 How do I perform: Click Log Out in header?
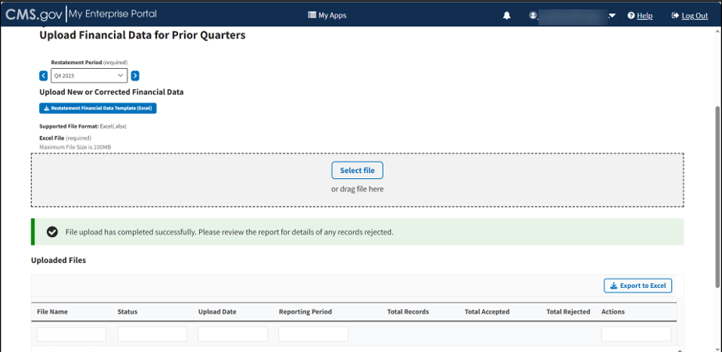tap(689, 16)
